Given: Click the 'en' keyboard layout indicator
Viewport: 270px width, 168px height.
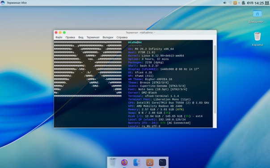Looking at the screenshot, I should coord(250,3).
